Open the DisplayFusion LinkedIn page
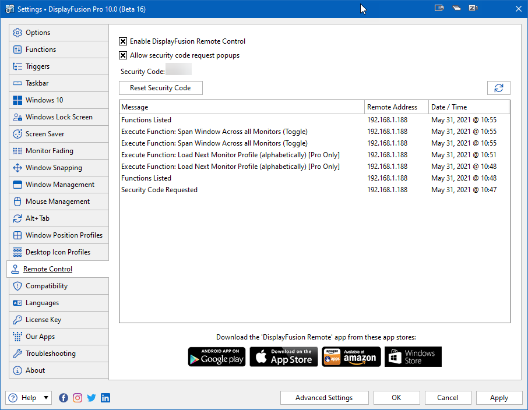 pos(105,398)
